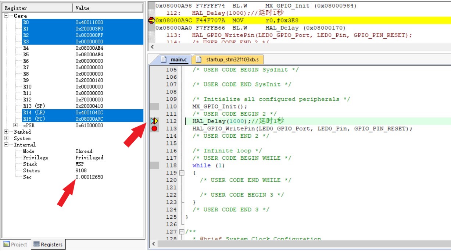Click the disassembly horizontal scrollbar left arrow
This screenshot has width=451, height=251.
pos(152,47)
